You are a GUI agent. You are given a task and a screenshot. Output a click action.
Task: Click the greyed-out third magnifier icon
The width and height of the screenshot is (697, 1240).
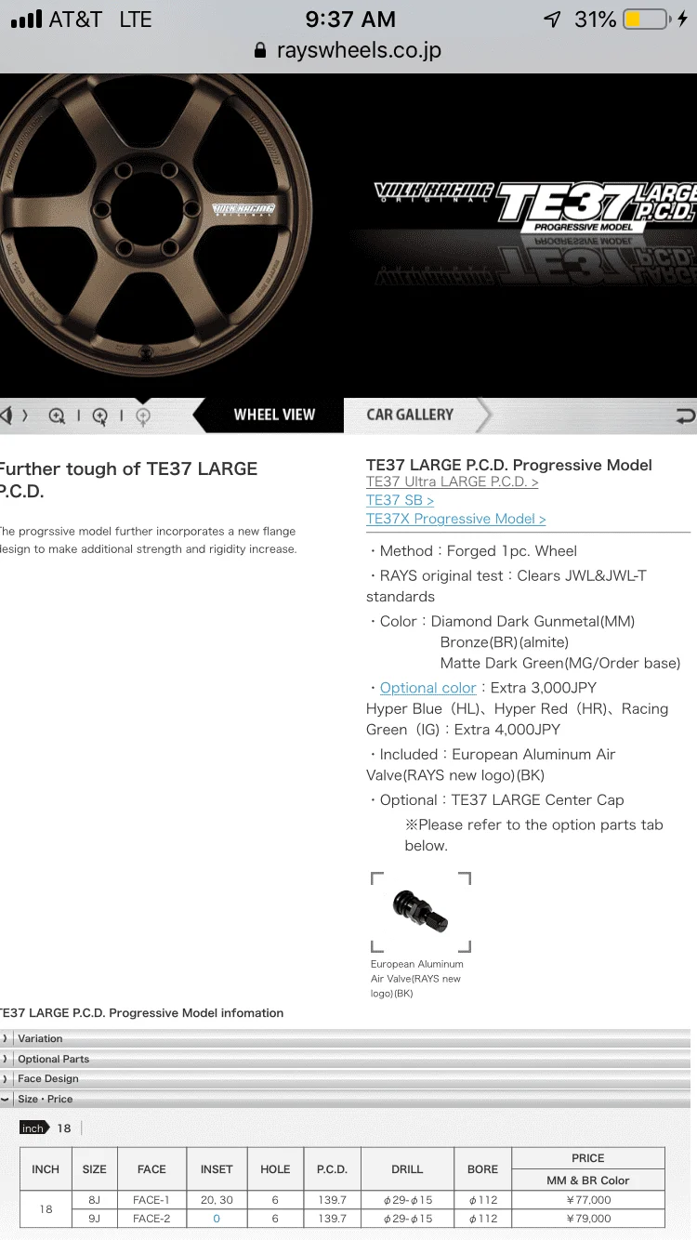tap(142, 416)
